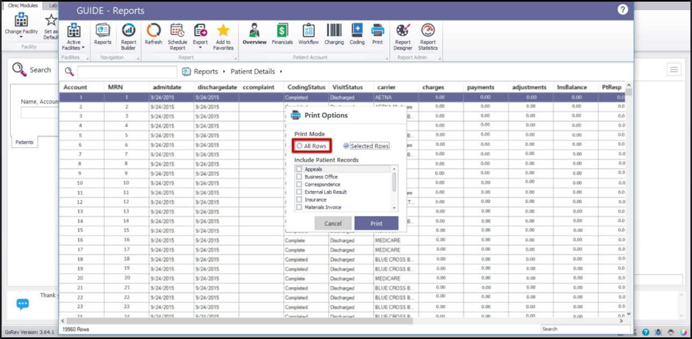Open the Coding view
This screenshot has width=692, height=339.
pos(357,34)
